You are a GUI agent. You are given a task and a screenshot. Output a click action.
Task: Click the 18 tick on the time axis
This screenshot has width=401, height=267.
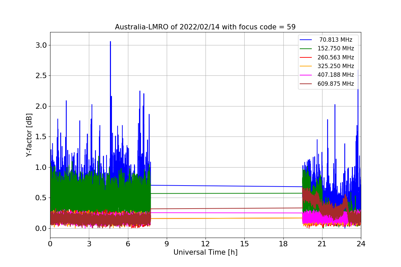click(x=283, y=244)
